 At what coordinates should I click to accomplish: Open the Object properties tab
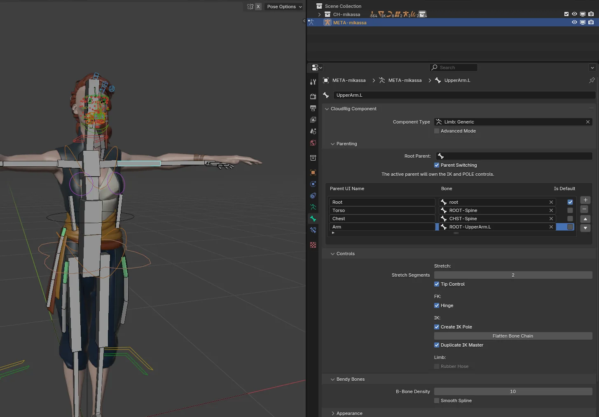(313, 172)
